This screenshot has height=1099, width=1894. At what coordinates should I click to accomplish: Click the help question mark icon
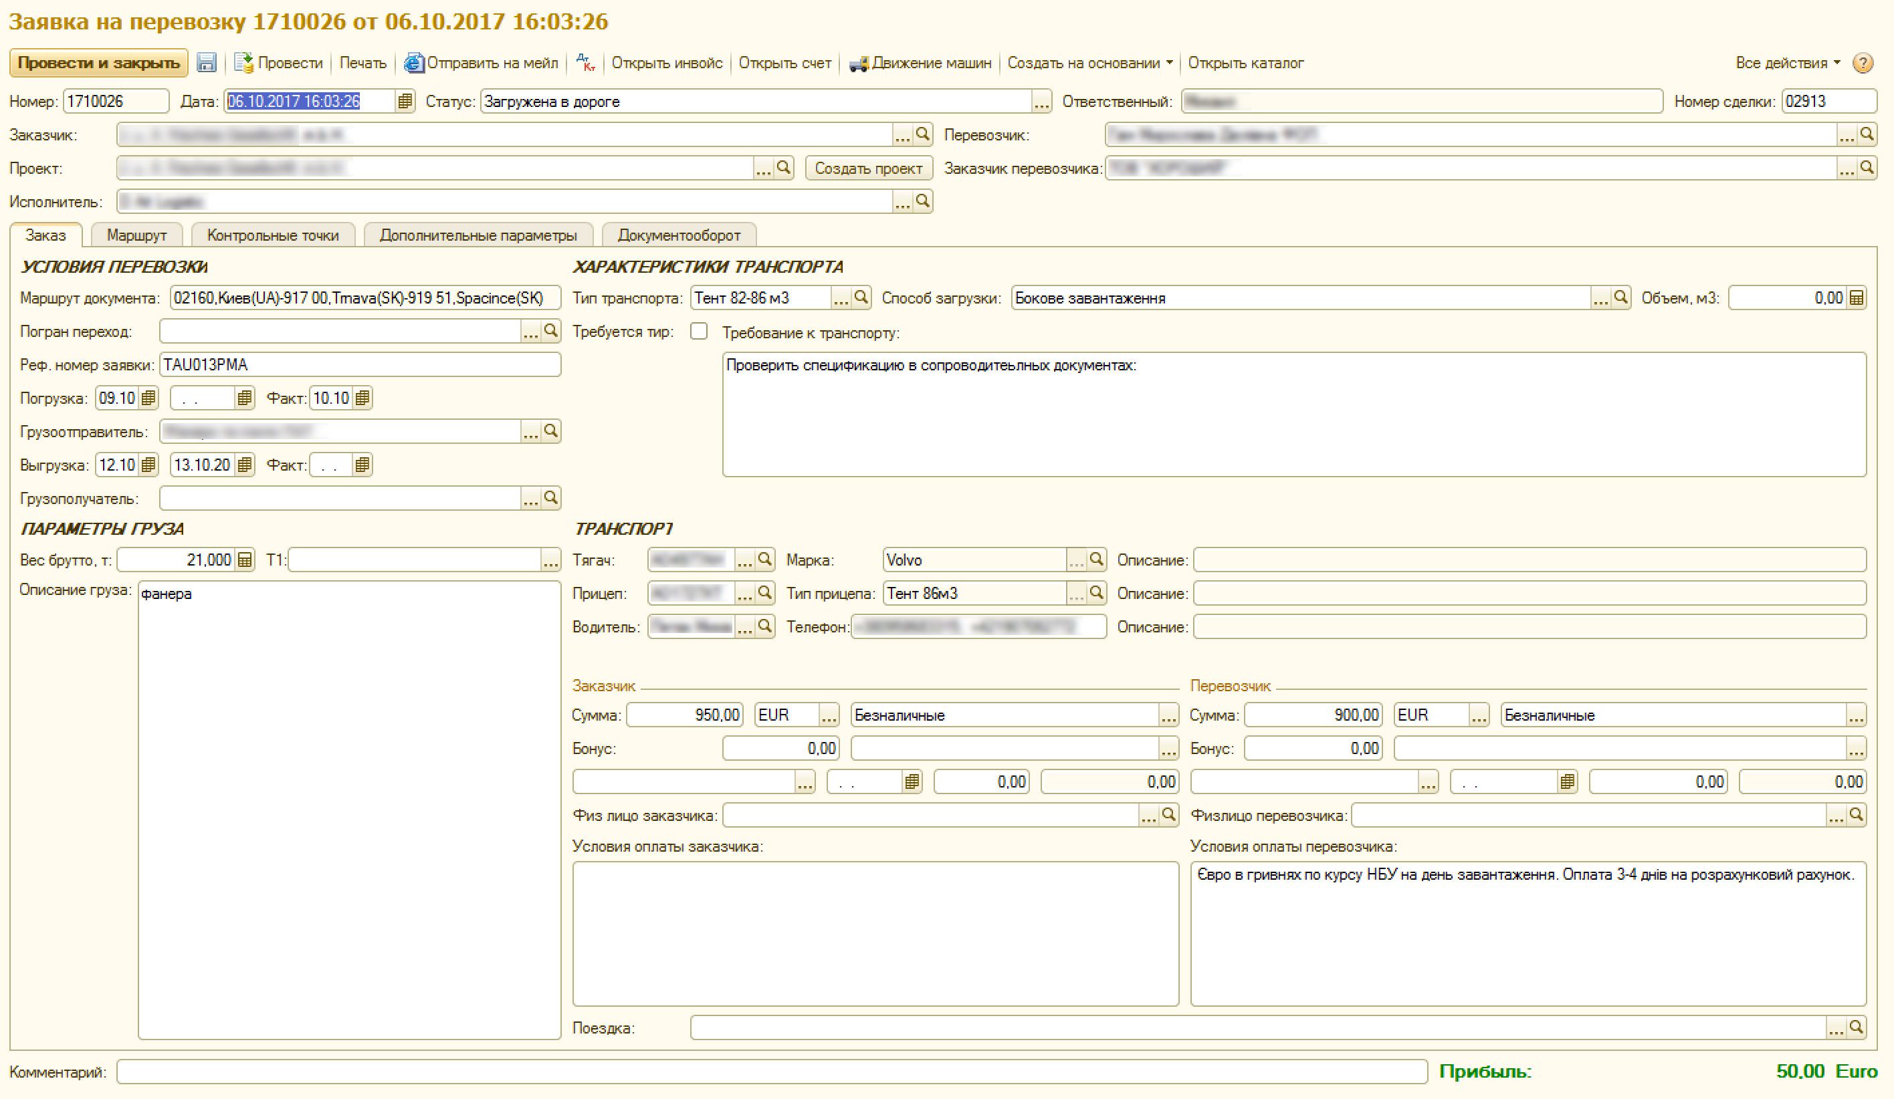pos(1863,63)
